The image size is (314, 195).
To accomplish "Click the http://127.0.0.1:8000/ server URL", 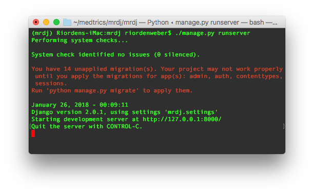I will [182, 120].
